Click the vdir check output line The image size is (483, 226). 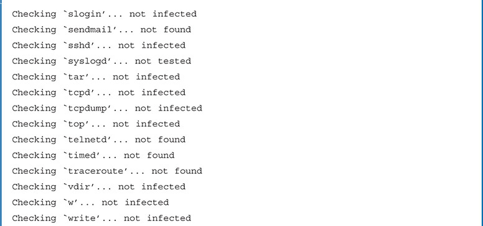98,187
